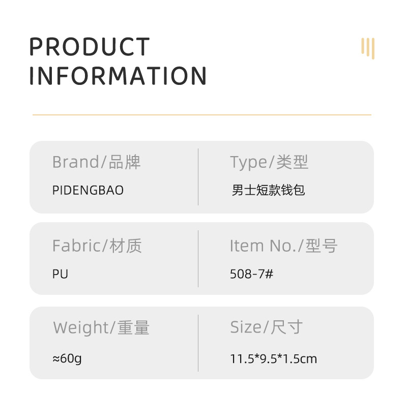Click the vertical divider in the Fabric row

[x=198, y=259]
